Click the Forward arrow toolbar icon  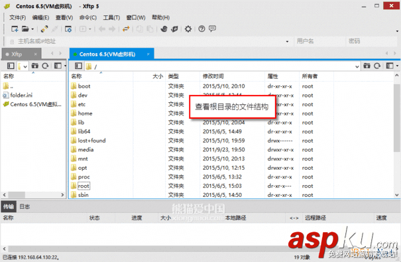pos(112,29)
